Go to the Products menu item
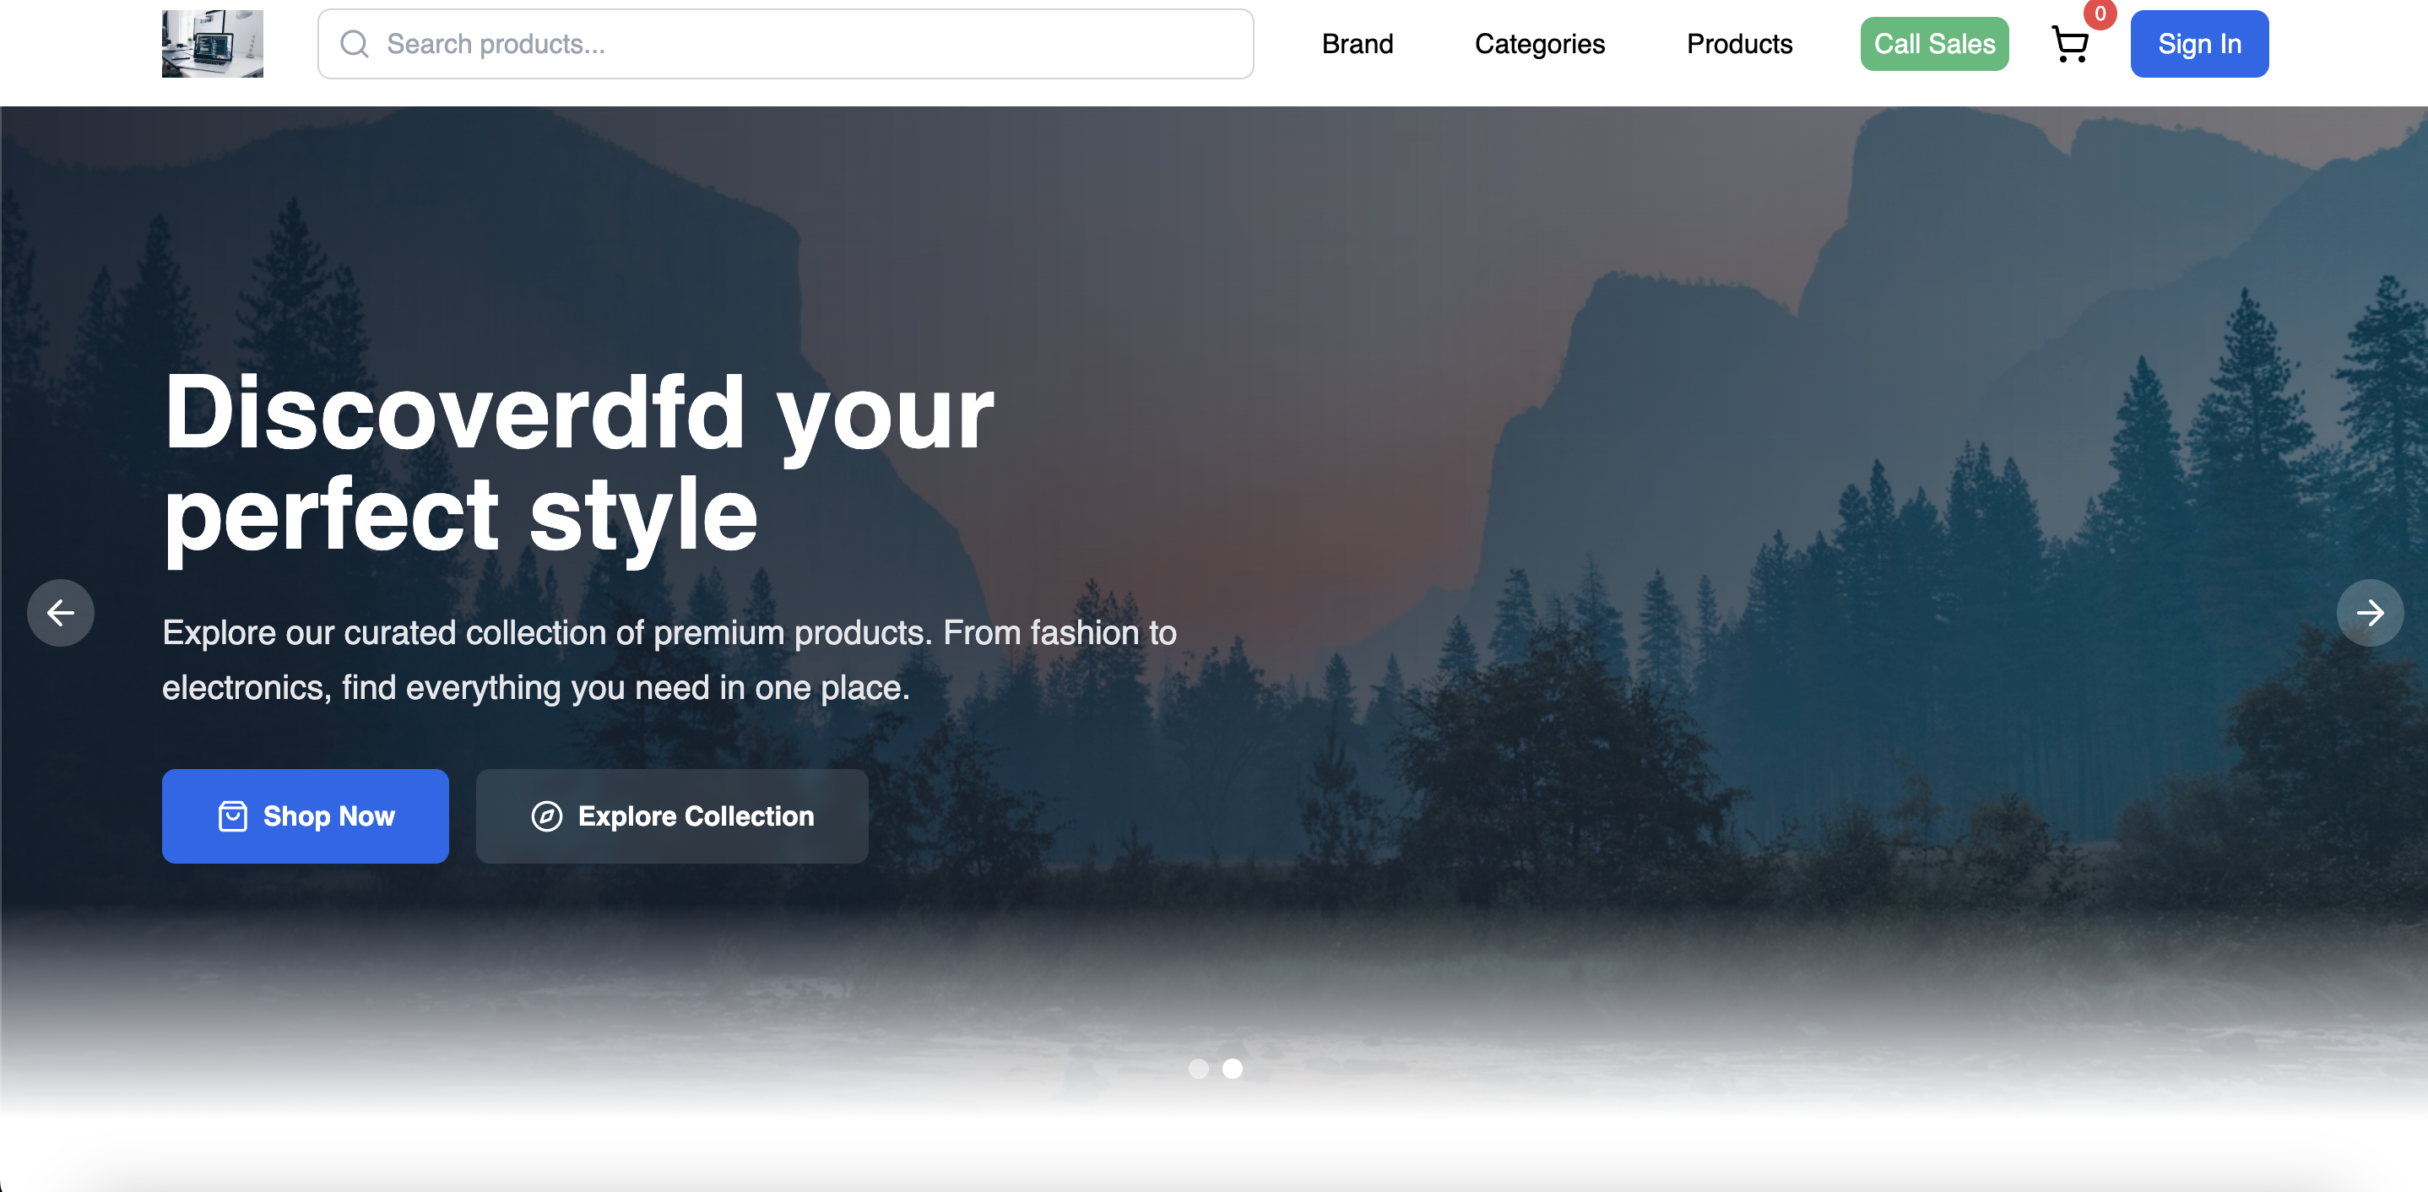The width and height of the screenshot is (2428, 1192). [1739, 43]
